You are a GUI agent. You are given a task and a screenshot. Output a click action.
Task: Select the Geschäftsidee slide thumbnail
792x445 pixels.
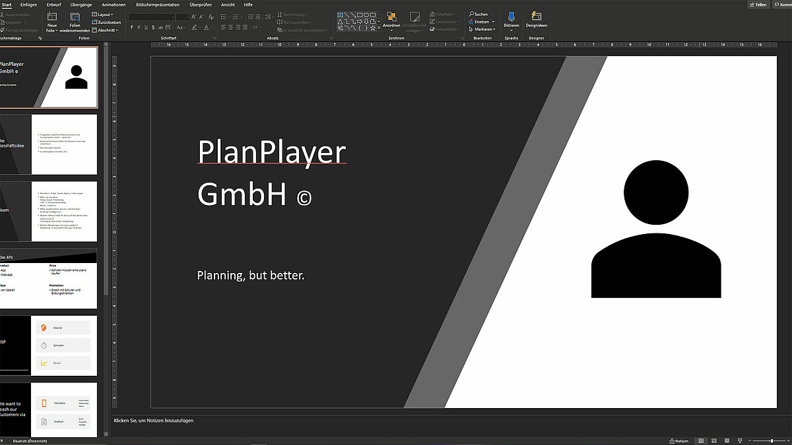tap(48, 144)
